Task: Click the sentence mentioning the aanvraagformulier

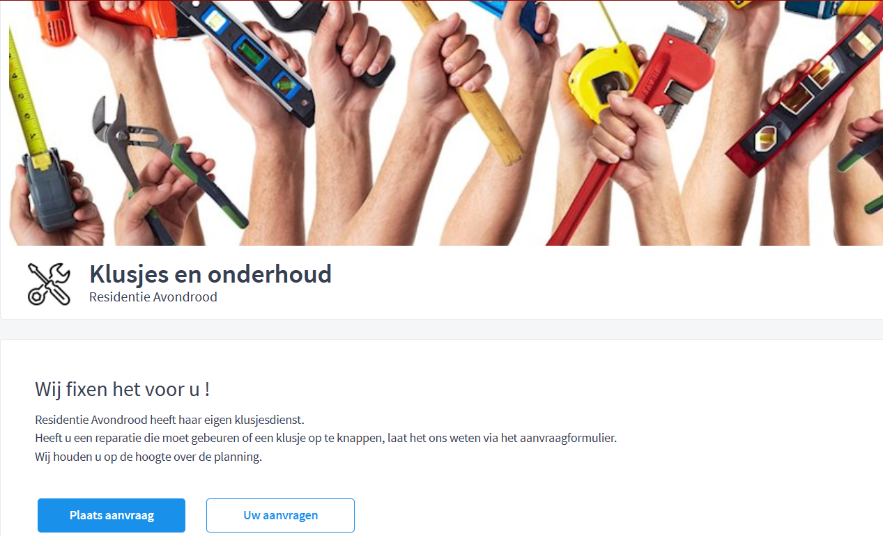Action: click(326, 439)
